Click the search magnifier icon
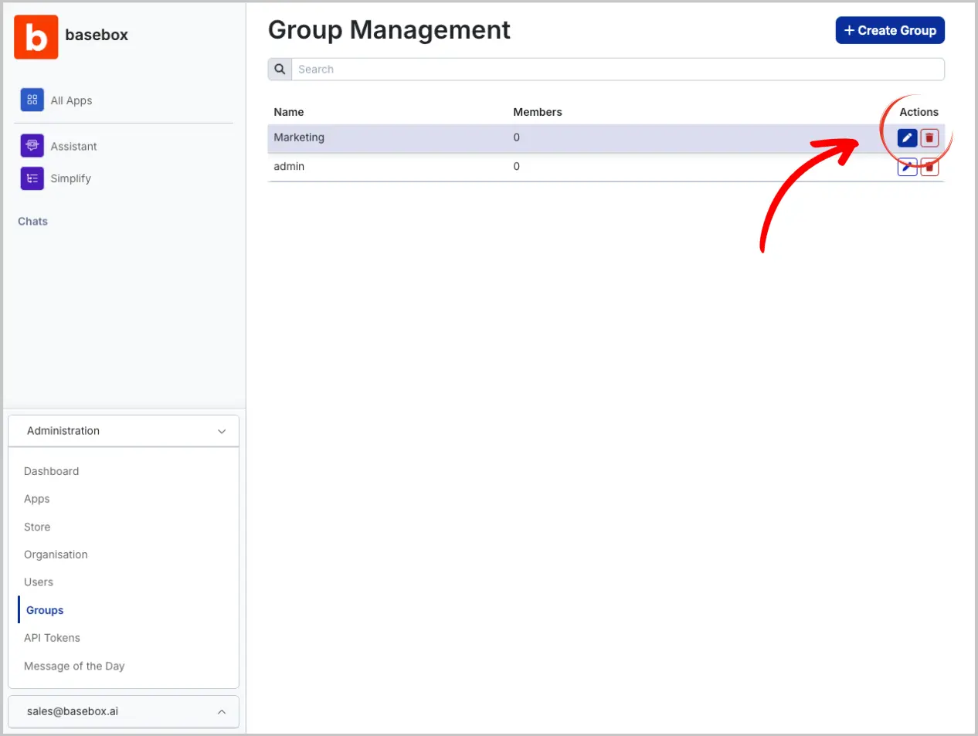This screenshot has height=736, width=978. [x=280, y=70]
